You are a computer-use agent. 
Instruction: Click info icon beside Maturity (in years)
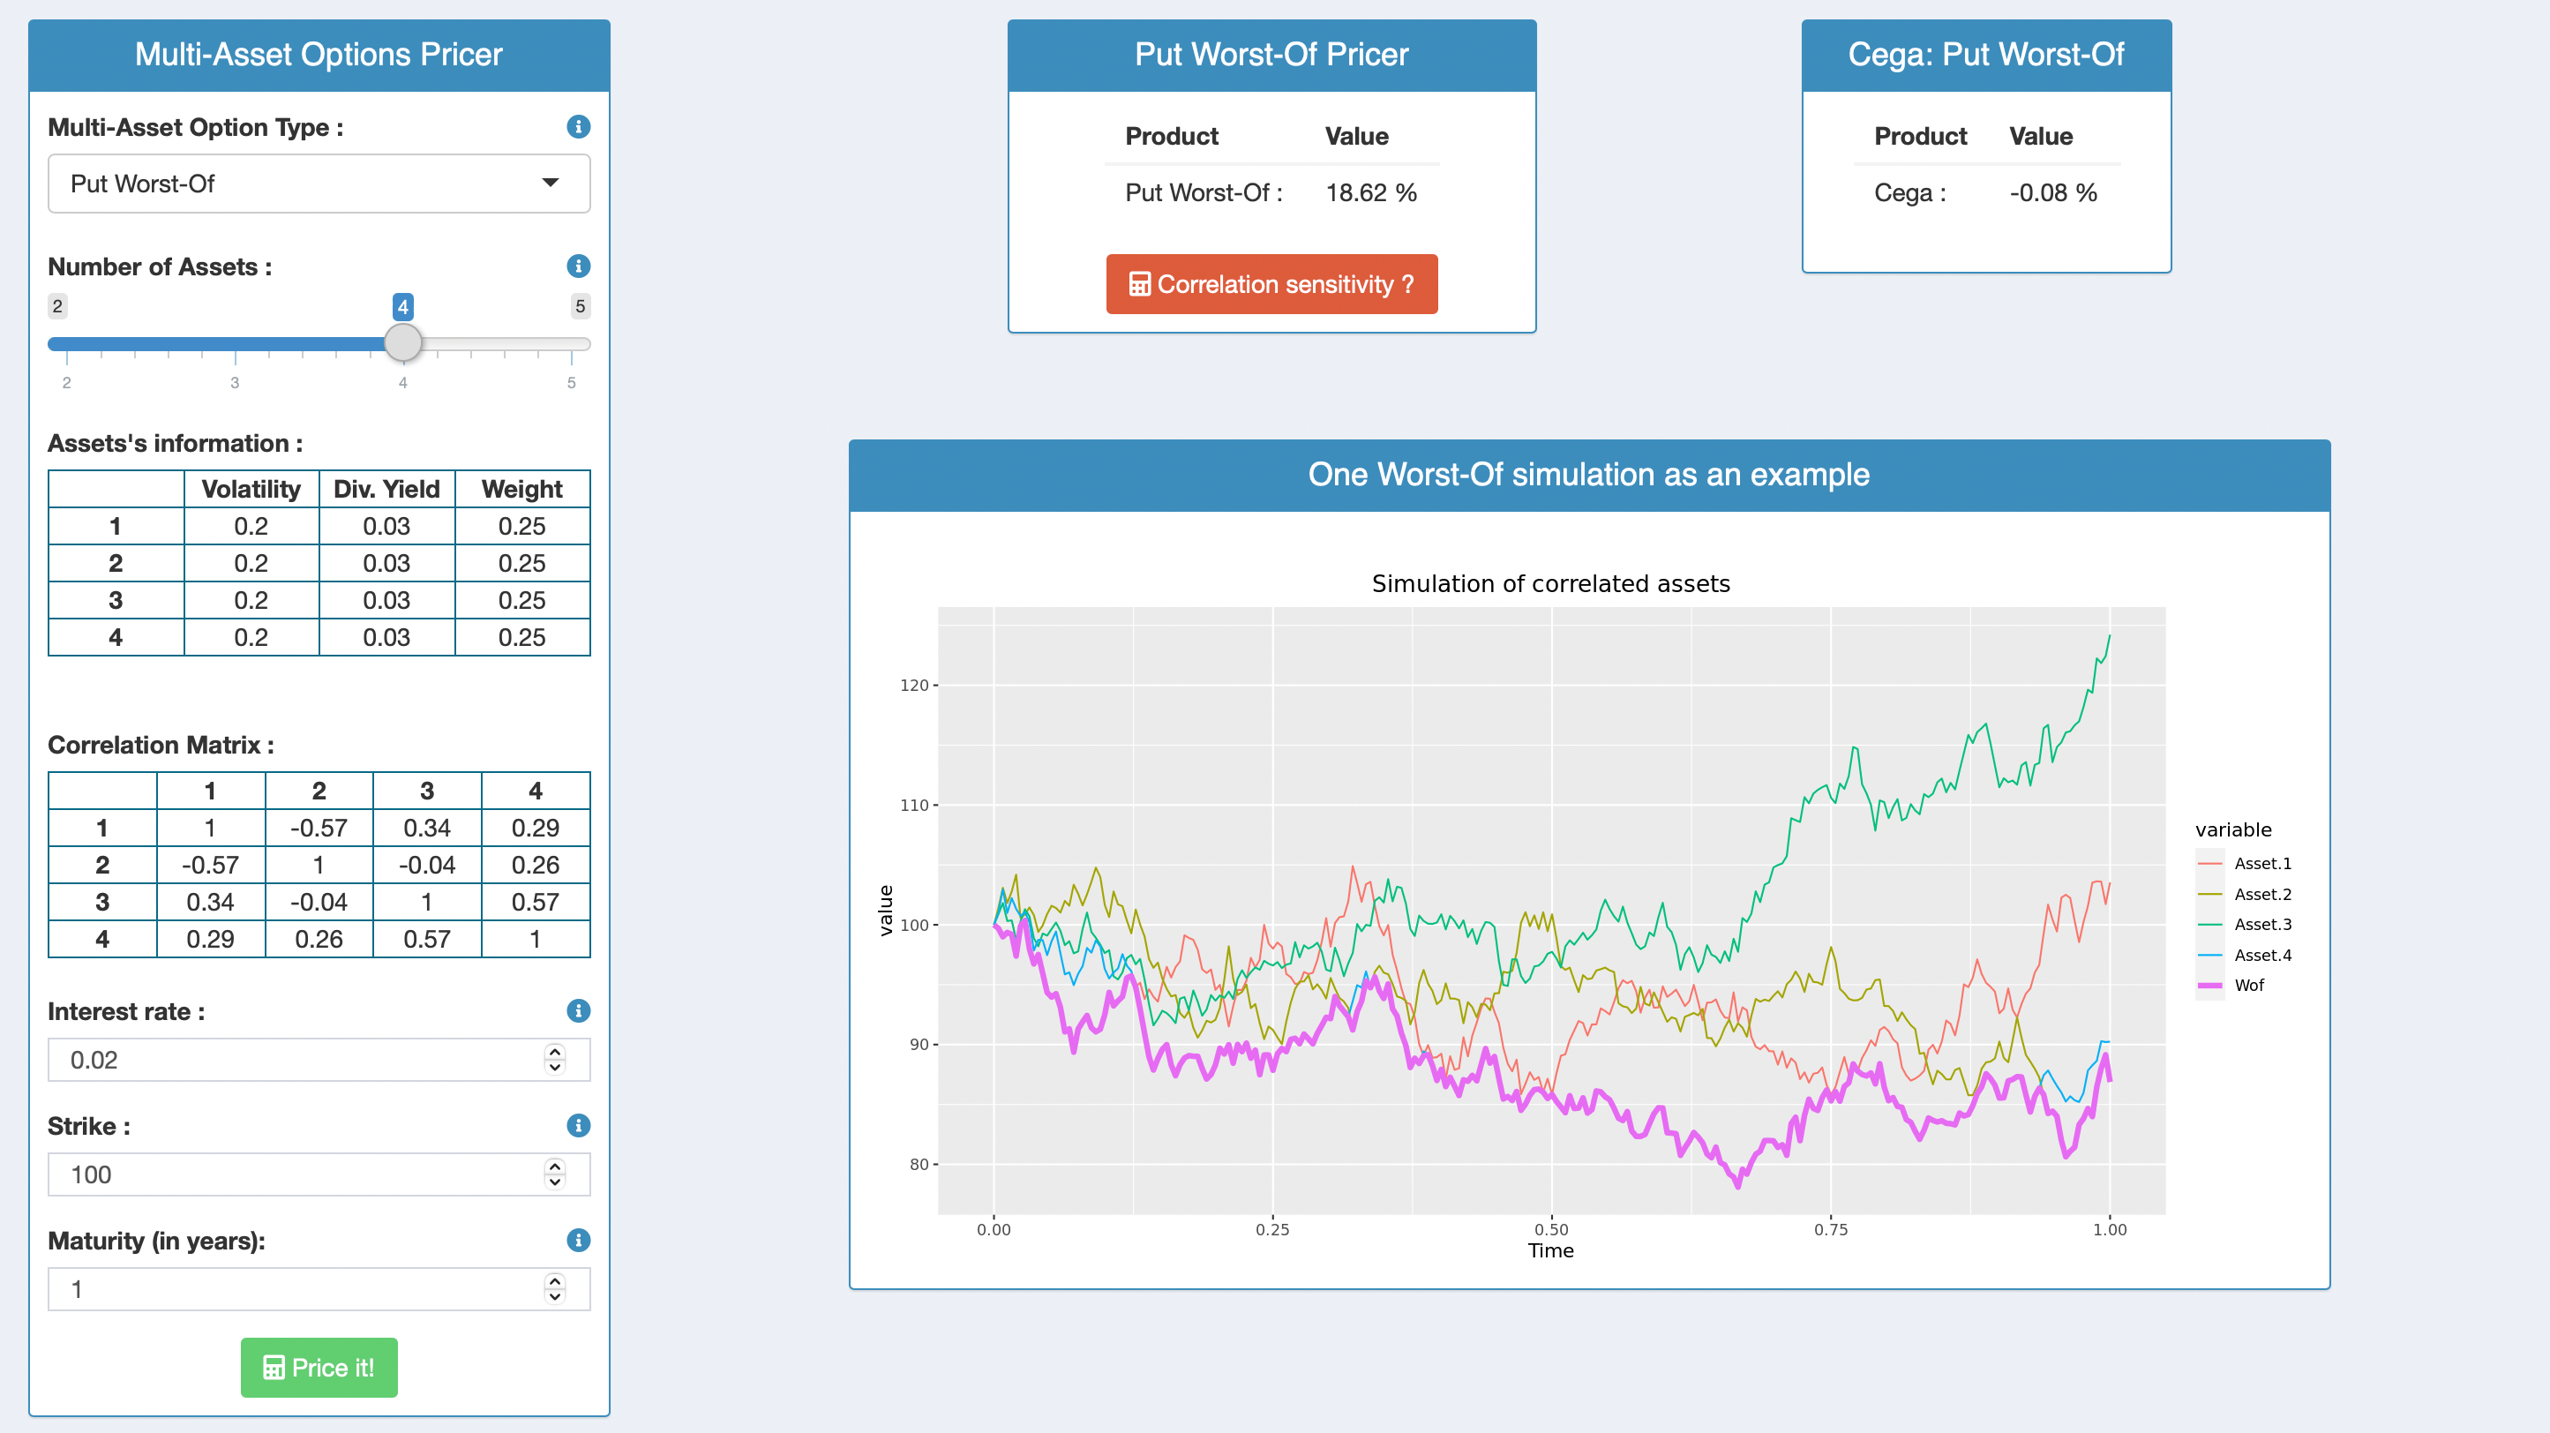(x=578, y=1240)
